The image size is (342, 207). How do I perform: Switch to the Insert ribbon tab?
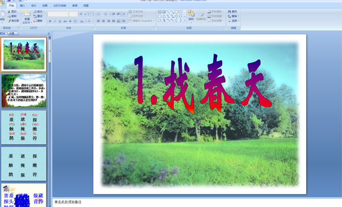[22, 6]
